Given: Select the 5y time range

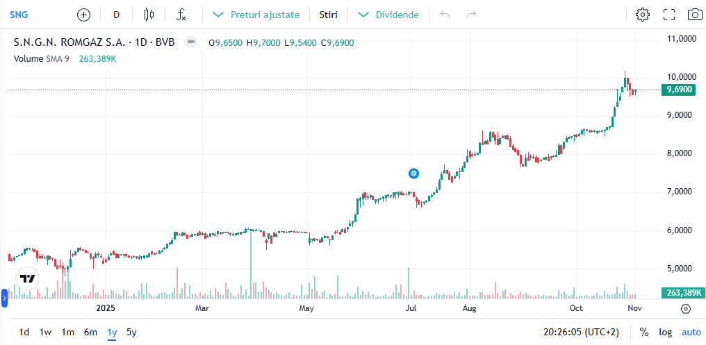Looking at the screenshot, I should coord(132,332).
